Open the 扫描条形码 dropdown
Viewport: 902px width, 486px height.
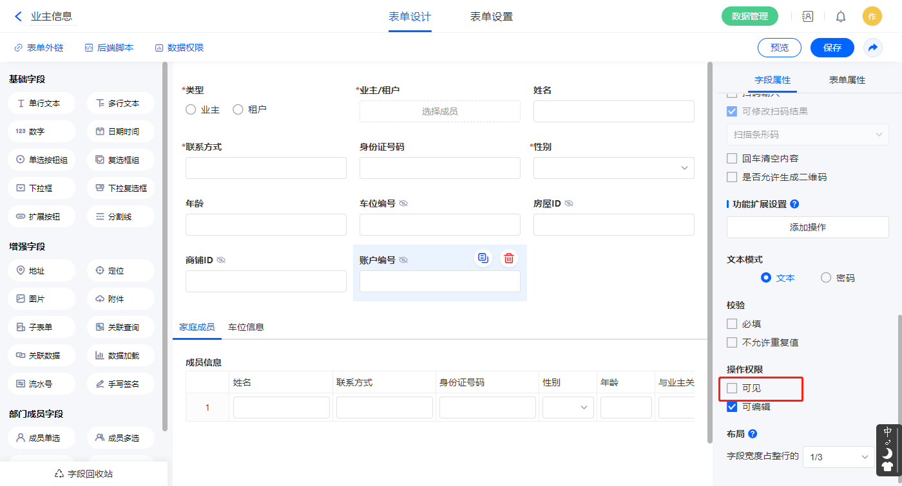coord(807,135)
